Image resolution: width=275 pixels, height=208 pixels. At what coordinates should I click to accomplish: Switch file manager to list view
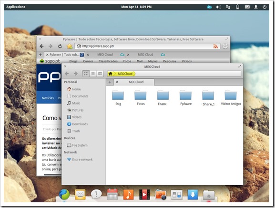(x=93, y=74)
